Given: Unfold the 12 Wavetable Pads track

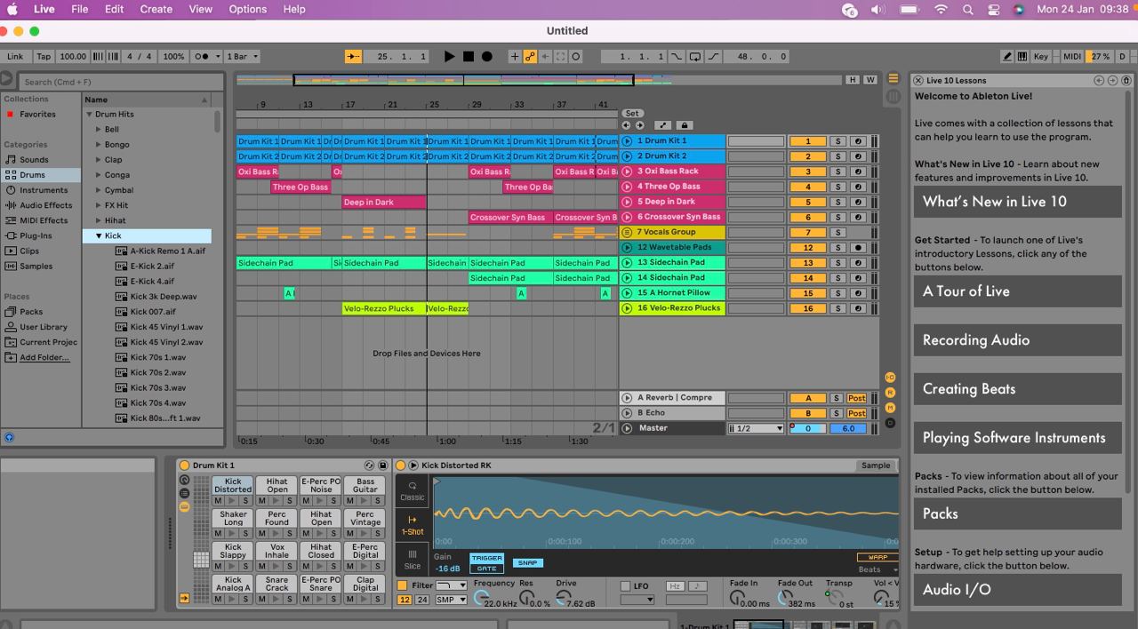Looking at the screenshot, I should tap(627, 248).
